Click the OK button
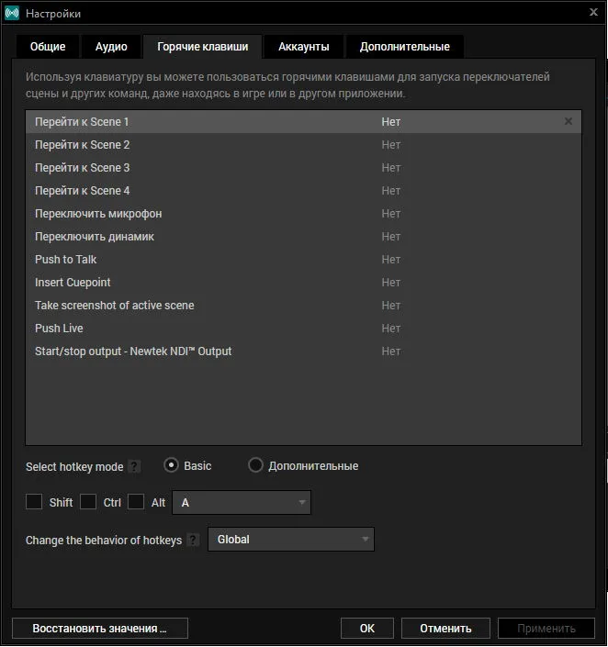Image resolution: width=608 pixels, height=647 pixels. coord(367,628)
